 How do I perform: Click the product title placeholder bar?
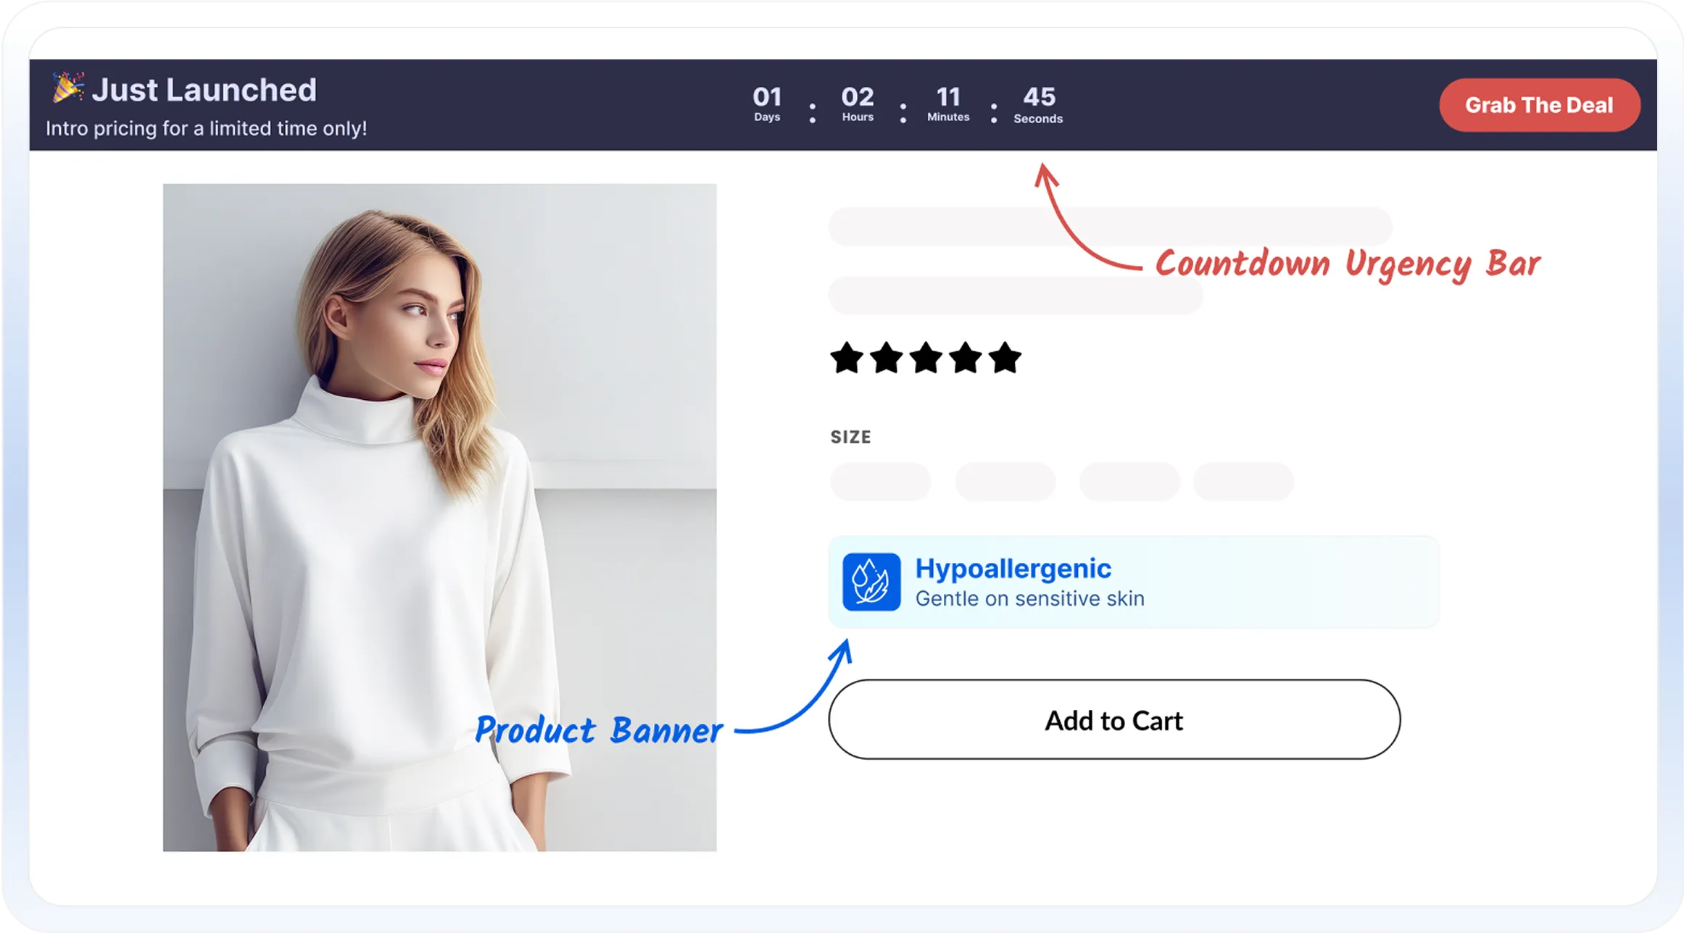pos(1110,227)
